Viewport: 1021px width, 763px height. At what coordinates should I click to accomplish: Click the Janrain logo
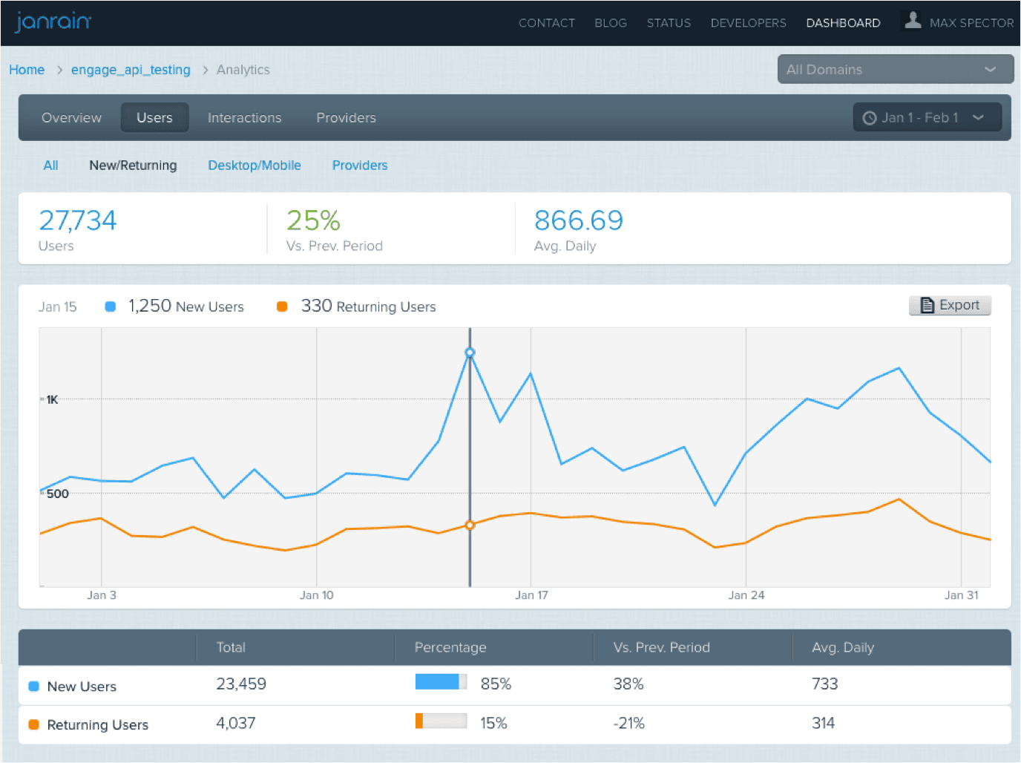click(53, 22)
